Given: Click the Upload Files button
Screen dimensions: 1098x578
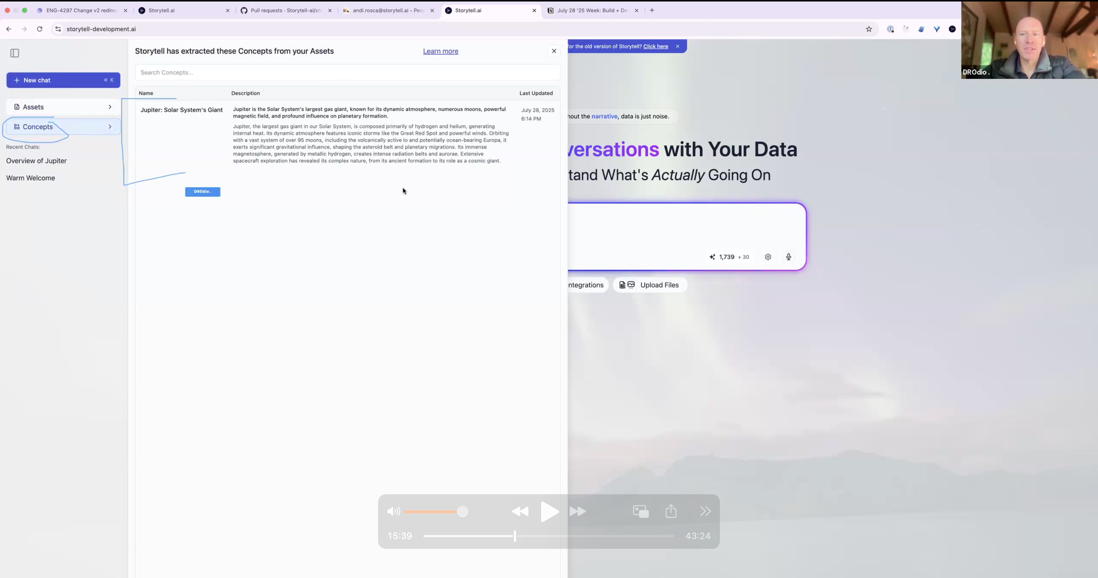Looking at the screenshot, I should coord(650,285).
